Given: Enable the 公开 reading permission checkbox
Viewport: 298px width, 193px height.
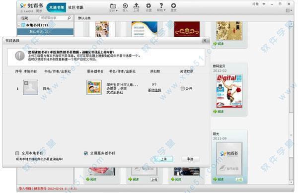Looking at the screenshot, I should 182,88.
